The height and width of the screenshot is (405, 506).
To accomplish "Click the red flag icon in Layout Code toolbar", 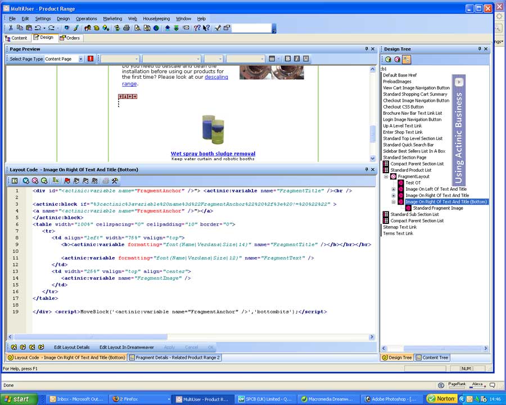I will pyautogui.click(x=67, y=181).
